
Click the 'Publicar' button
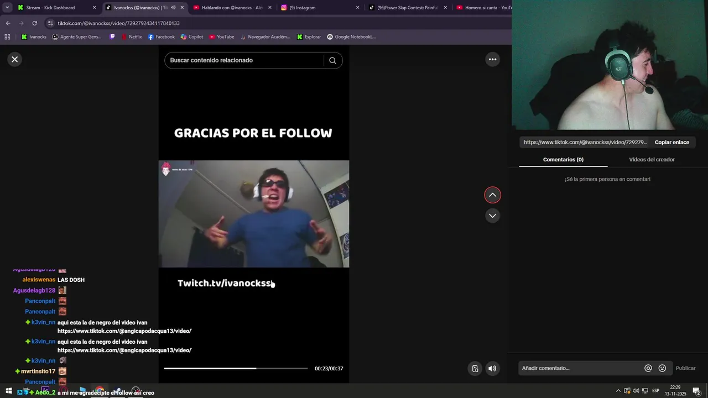pos(685,368)
